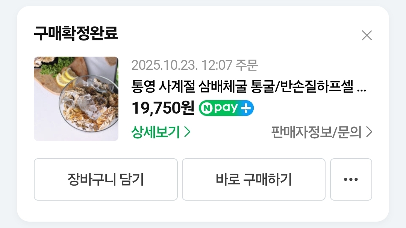Click the green chevron beside 상세보기
This screenshot has height=228, width=406.
(x=188, y=132)
